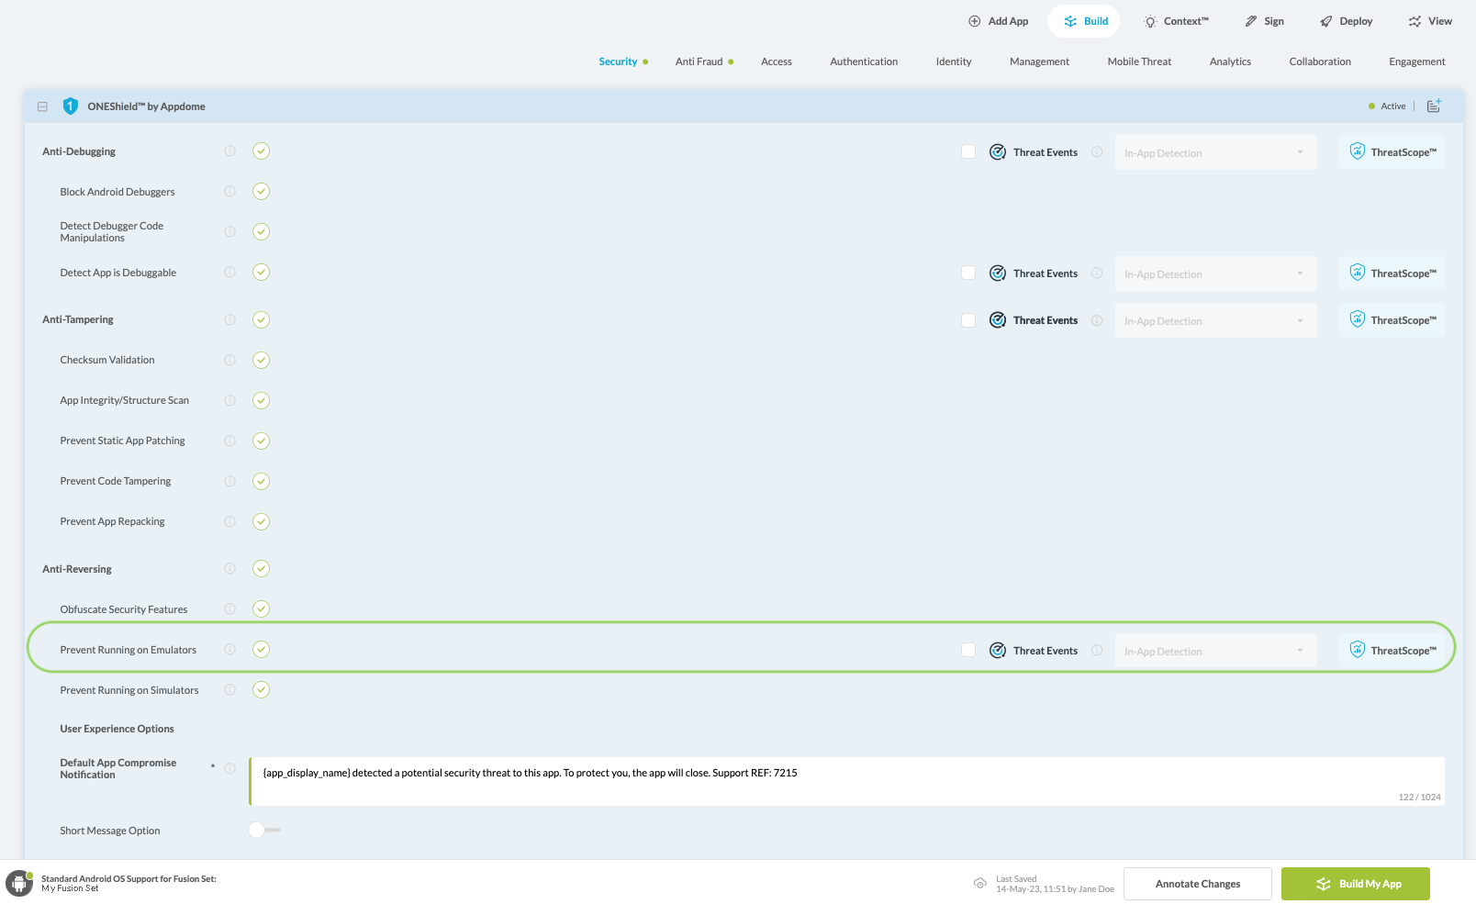Image resolution: width=1476 pixels, height=904 pixels.
Task: Click the Android robot icon in footer
Action: (18, 883)
